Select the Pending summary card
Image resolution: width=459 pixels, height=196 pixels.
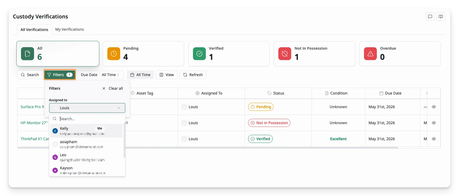tap(143, 54)
